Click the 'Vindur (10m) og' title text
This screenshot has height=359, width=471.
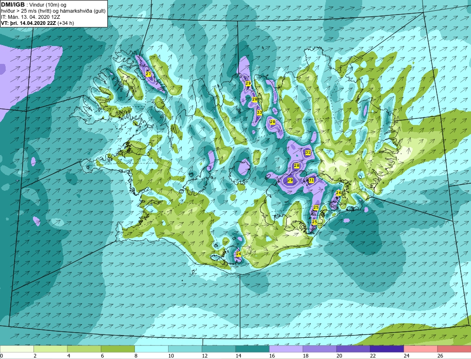(x=48, y=5)
